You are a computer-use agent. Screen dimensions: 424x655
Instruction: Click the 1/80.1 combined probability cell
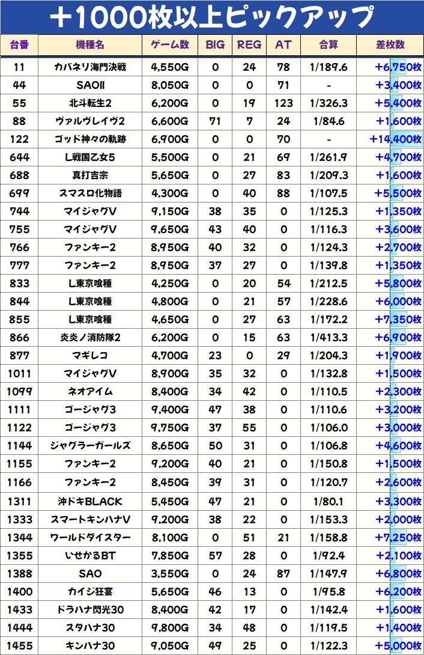pyautogui.click(x=329, y=501)
